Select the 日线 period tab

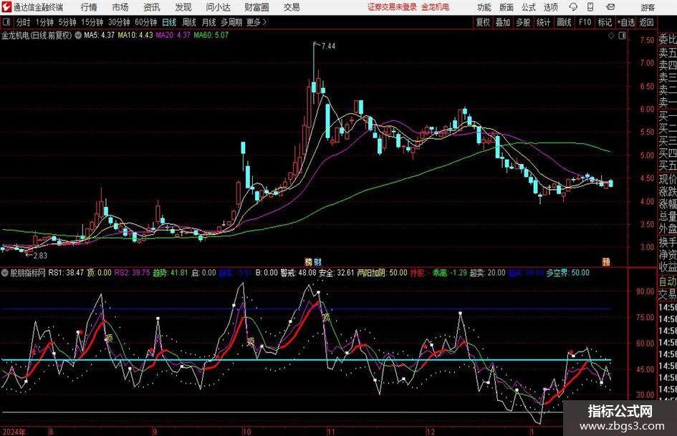pyautogui.click(x=169, y=22)
